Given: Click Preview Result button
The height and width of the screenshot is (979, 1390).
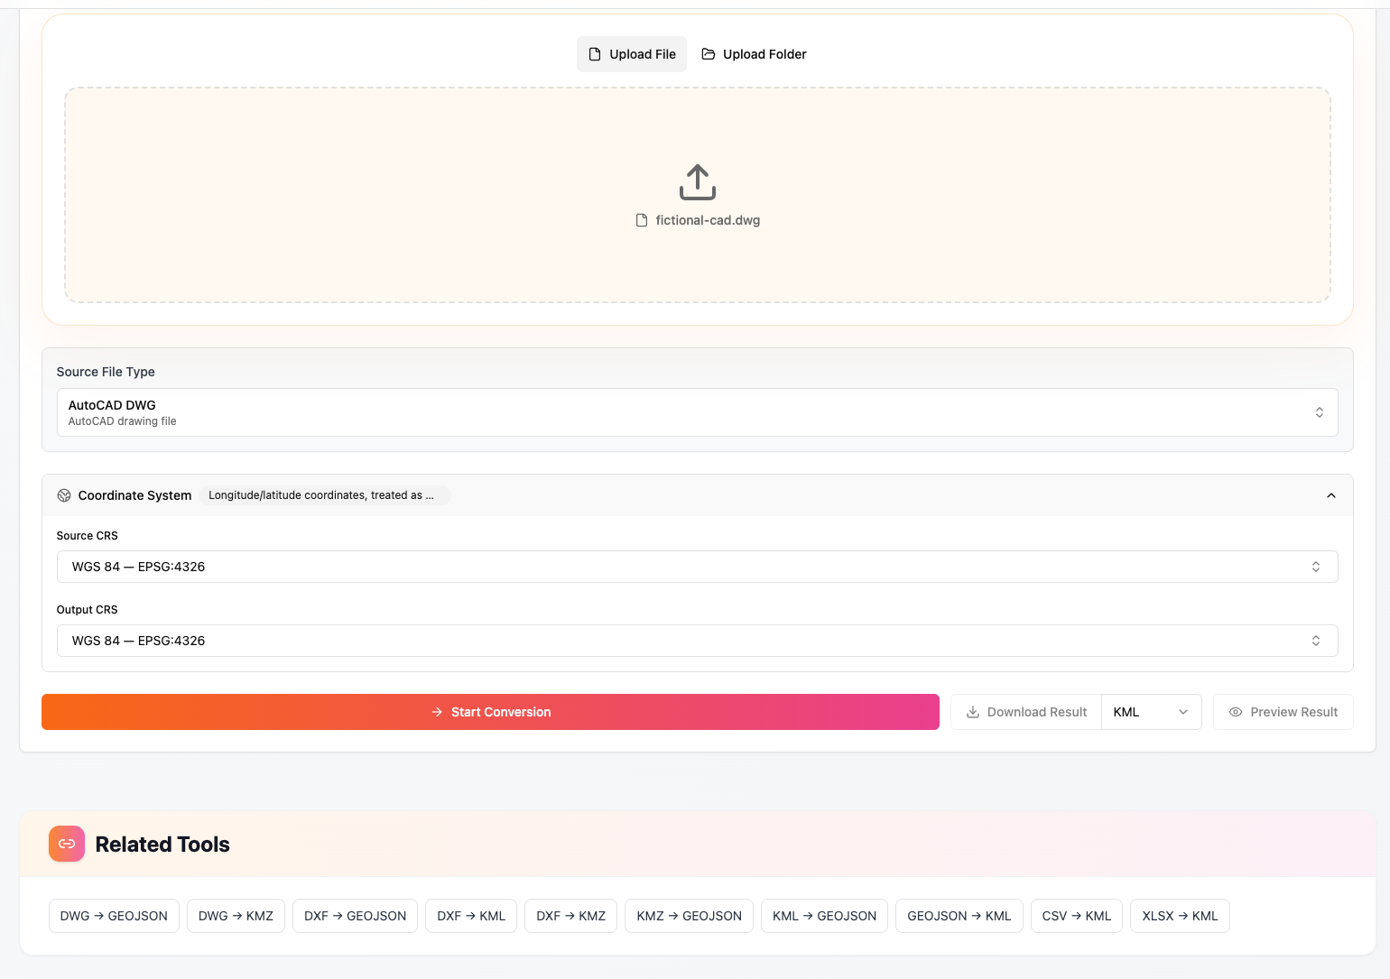Looking at the screenshot, I should tap(1283, 712).
